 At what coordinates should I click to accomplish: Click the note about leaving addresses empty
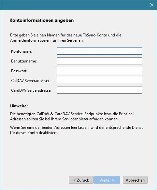77,130
